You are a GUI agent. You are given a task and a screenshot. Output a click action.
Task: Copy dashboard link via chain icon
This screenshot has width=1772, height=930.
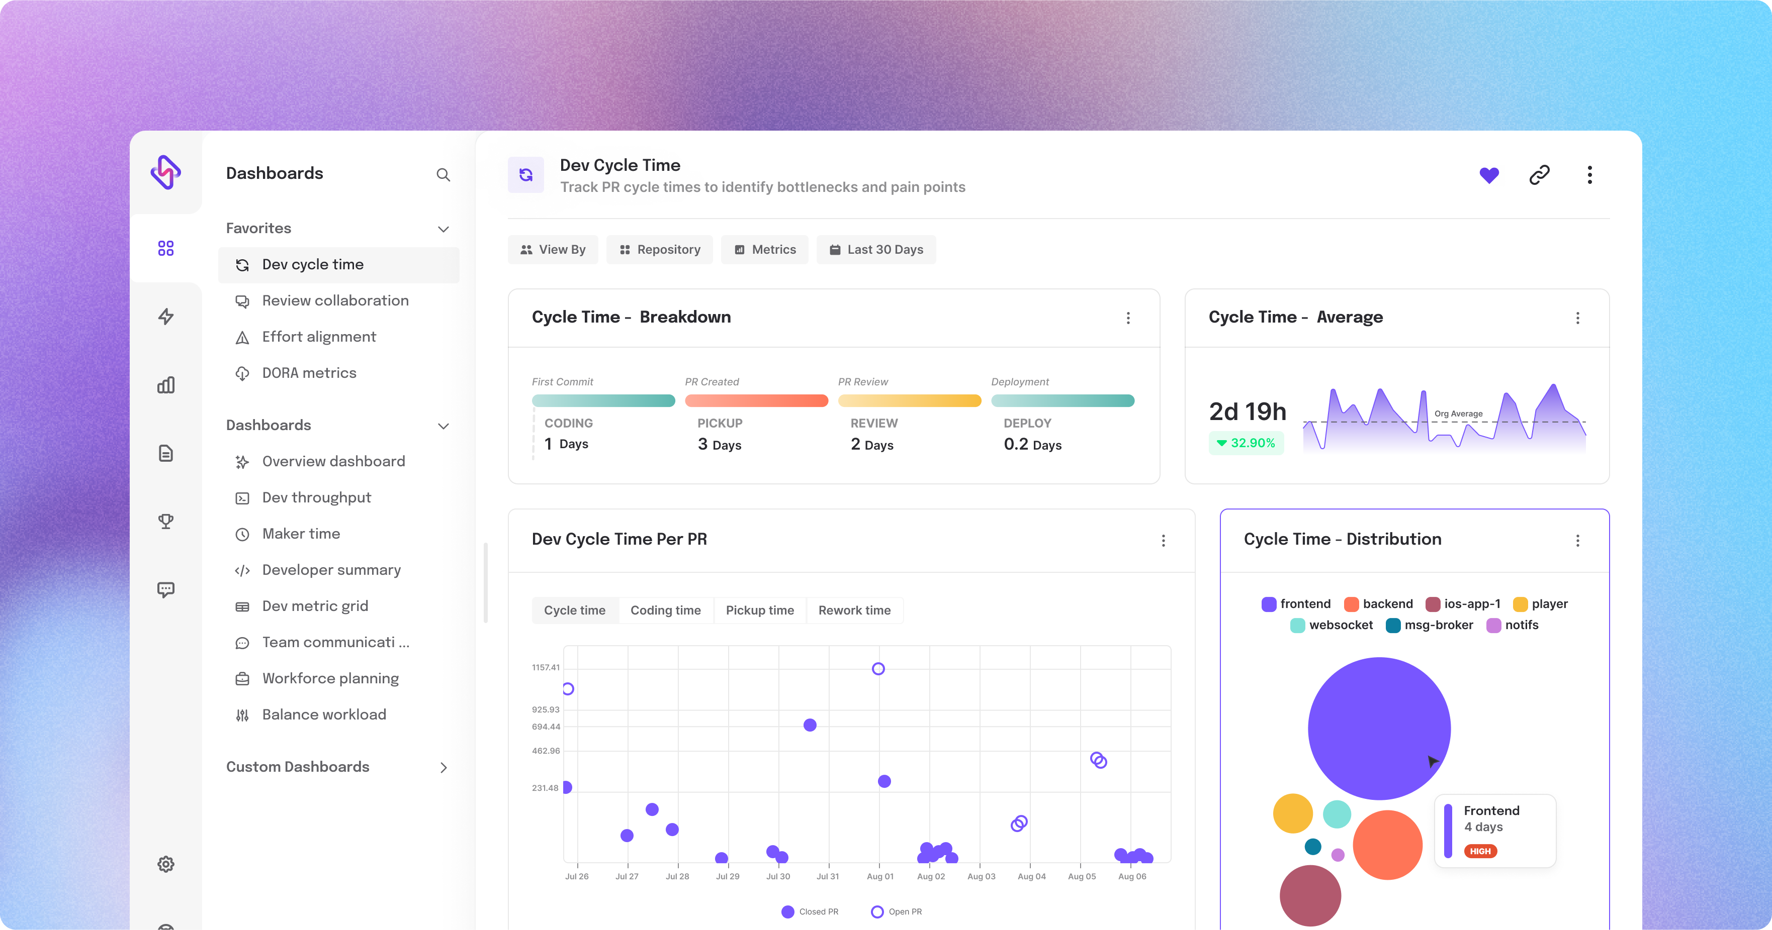pos(1539,175)
